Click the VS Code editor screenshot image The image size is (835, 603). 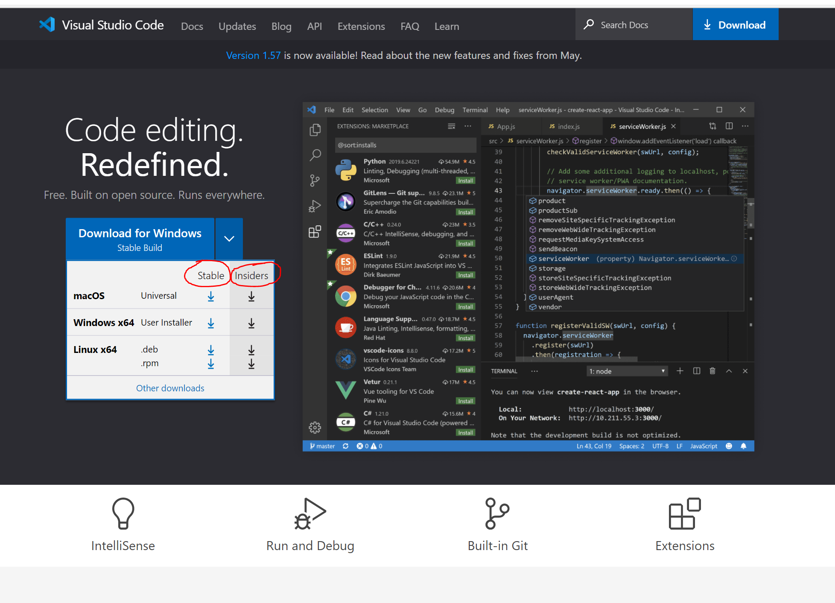[x=528, y=277]
